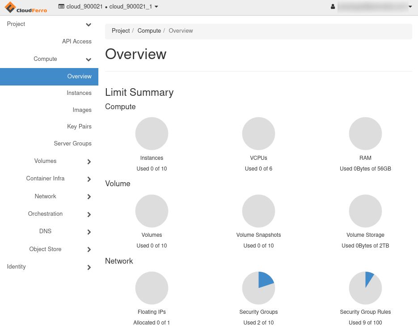Image resolution: width=418 pixels, height=329 pixels.
Task: Click the Compute sidebar heading
Action: click(x=45, y=59)
